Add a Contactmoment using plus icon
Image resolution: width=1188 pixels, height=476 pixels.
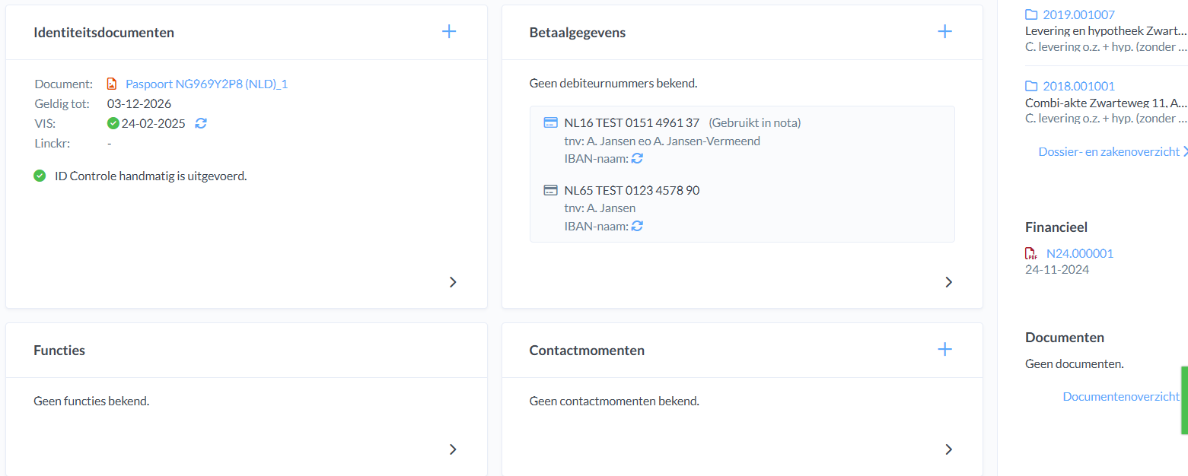click(x=944, y=349)
